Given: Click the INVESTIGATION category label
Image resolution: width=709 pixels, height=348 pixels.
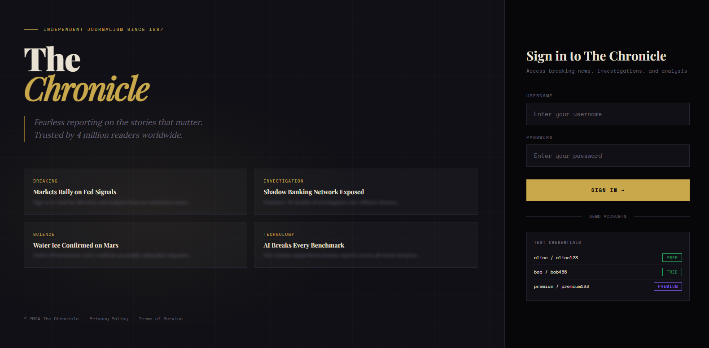Looking at the screenshot, I should [284, 181].
